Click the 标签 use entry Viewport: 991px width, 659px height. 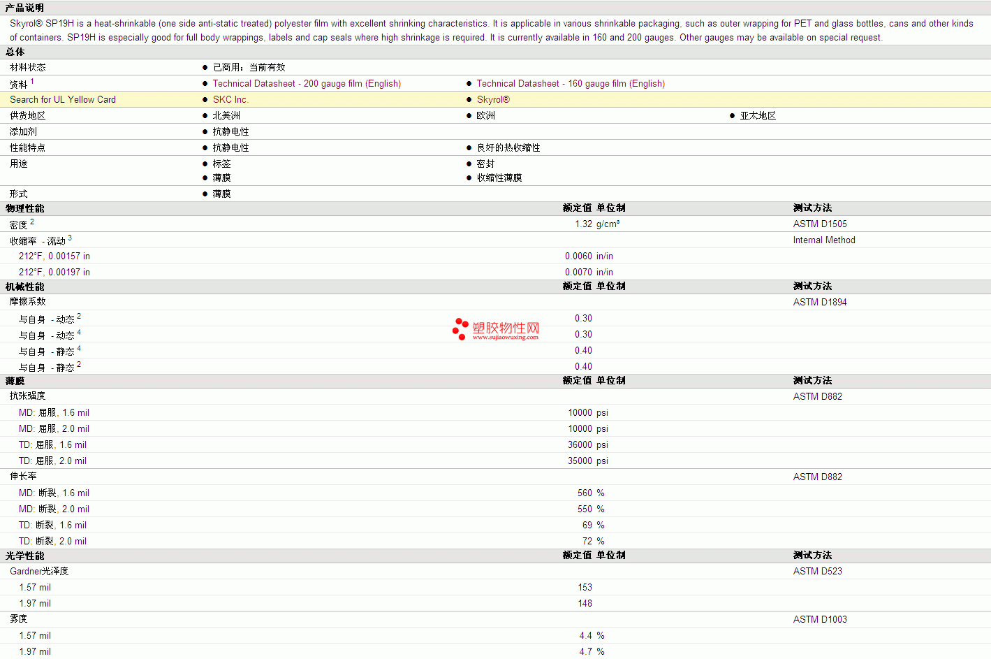[x=222, y=164]
